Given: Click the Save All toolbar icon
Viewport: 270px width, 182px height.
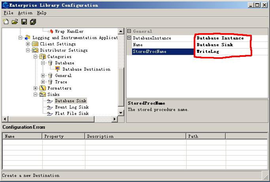Looking at the screenshot, I should [x=33, y=21].
